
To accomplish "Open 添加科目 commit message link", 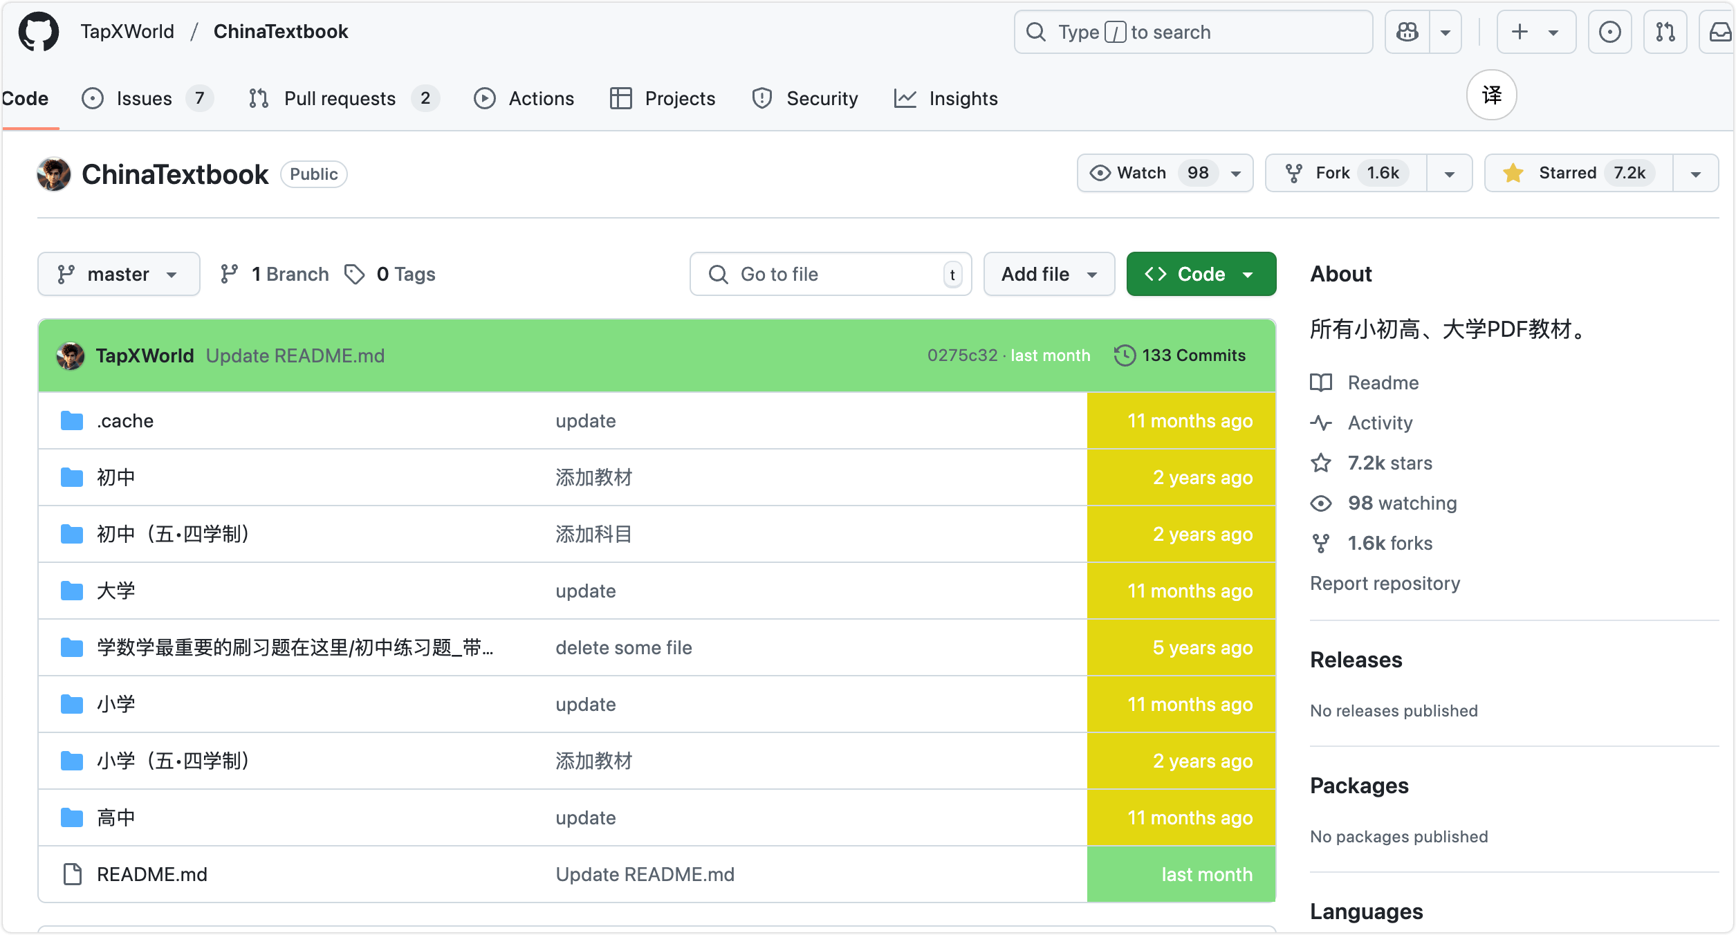I will [593, 534].
